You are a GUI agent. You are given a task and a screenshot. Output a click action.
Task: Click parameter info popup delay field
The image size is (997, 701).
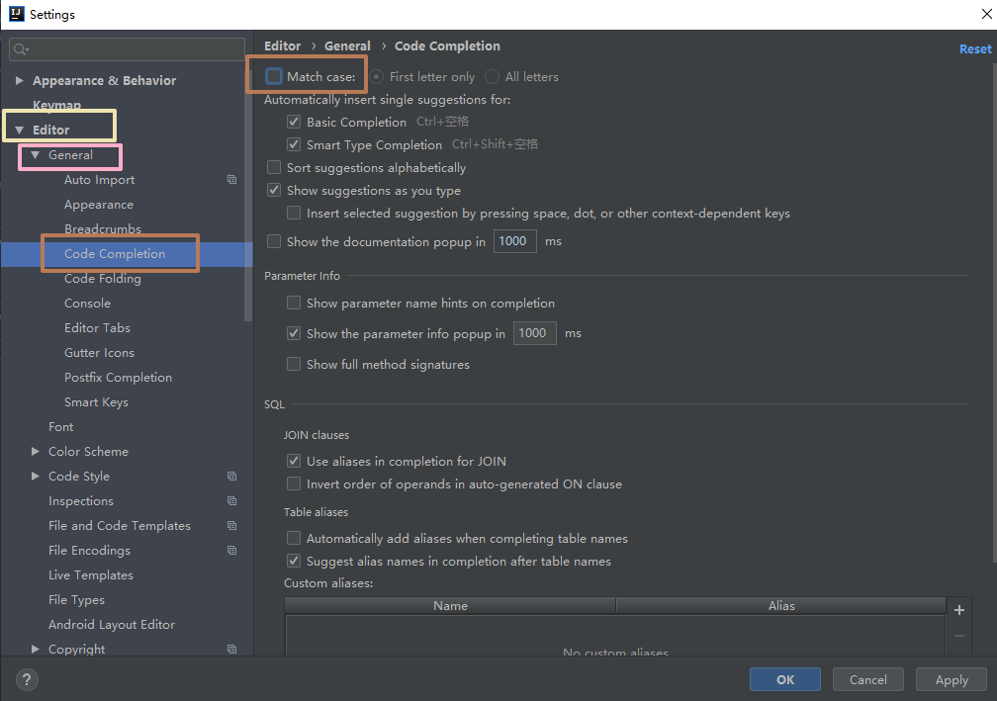click(x=535, y=333)
